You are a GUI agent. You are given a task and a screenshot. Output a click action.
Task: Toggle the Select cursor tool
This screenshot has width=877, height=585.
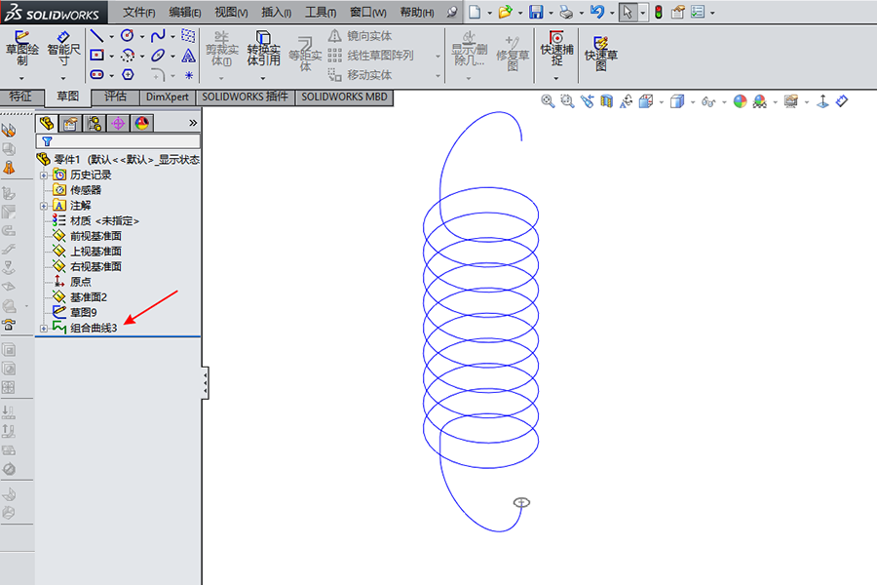628,12
